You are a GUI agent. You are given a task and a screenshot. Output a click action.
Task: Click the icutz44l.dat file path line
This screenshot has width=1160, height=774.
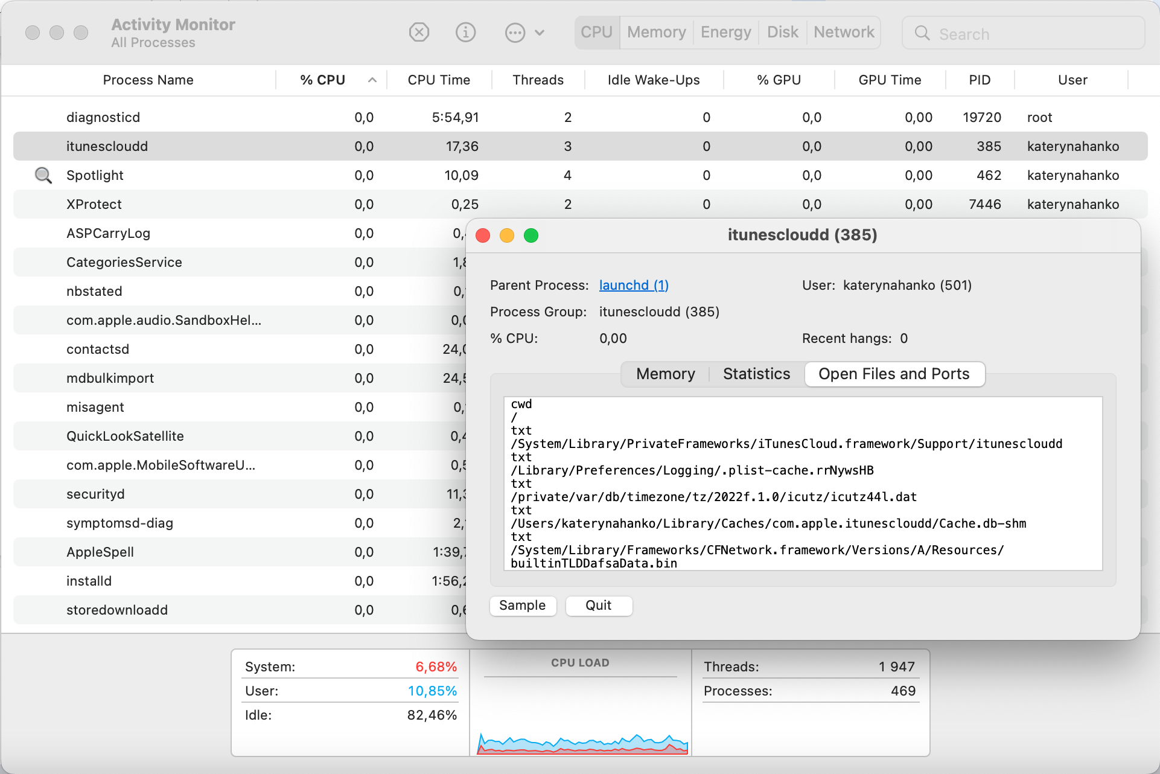tap(713, 497)
